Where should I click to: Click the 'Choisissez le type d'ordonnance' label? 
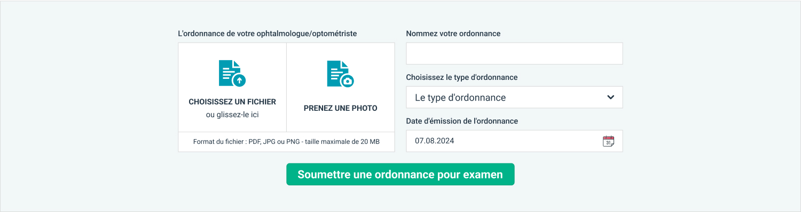click(x=461, y=77)
